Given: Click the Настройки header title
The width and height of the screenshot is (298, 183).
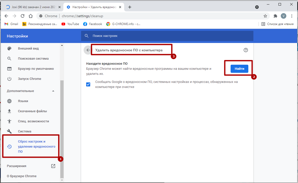Looking at the screenshot, I should tap(17, 36).
